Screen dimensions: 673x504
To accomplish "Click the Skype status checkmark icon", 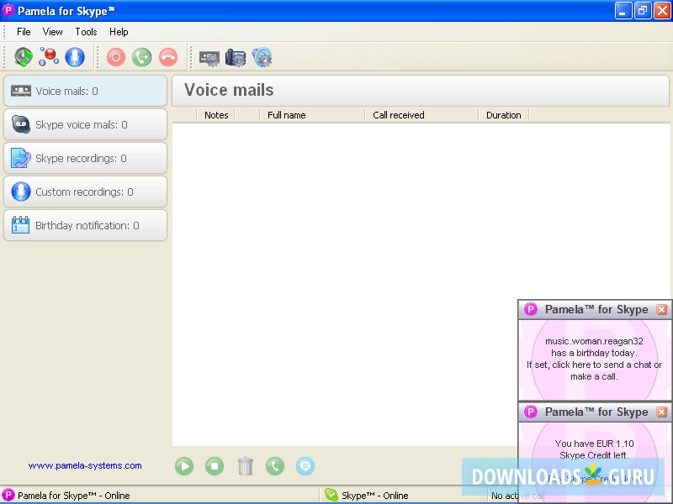I will click(x=331, y=495).
